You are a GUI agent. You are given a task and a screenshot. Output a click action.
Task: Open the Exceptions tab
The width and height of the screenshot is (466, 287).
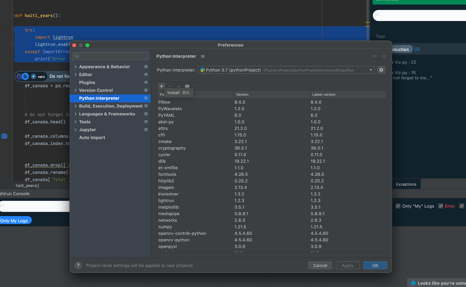[406, 184]
